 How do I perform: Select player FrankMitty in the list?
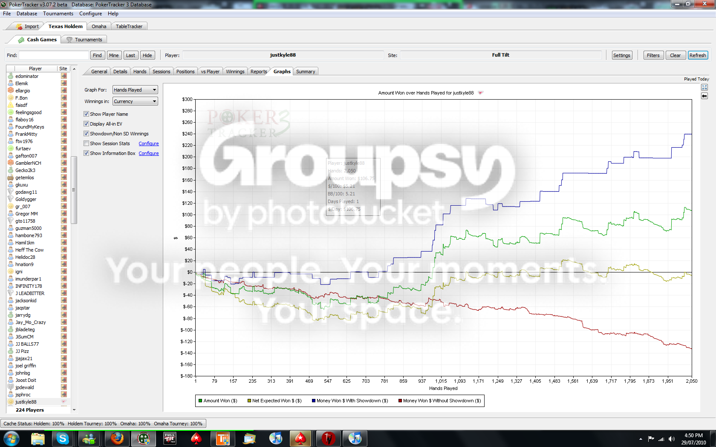pos(26,134)
